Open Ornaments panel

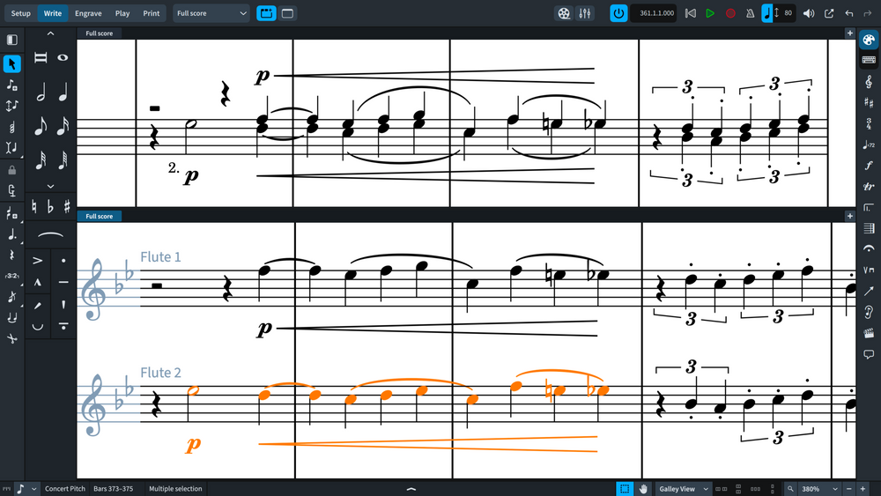(869, 187)
